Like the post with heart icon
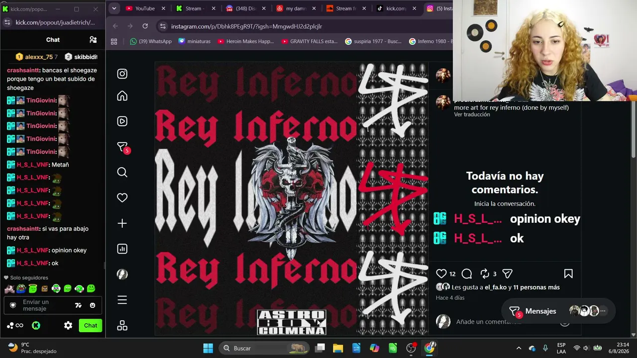This screenshot has width=637, height=358. [x=441, y=273]
